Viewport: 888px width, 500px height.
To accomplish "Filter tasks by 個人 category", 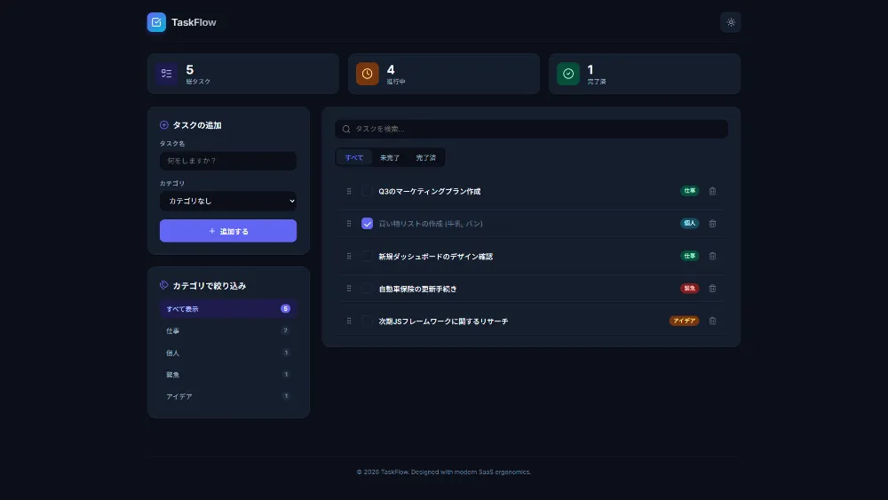I will coord(228,353).
